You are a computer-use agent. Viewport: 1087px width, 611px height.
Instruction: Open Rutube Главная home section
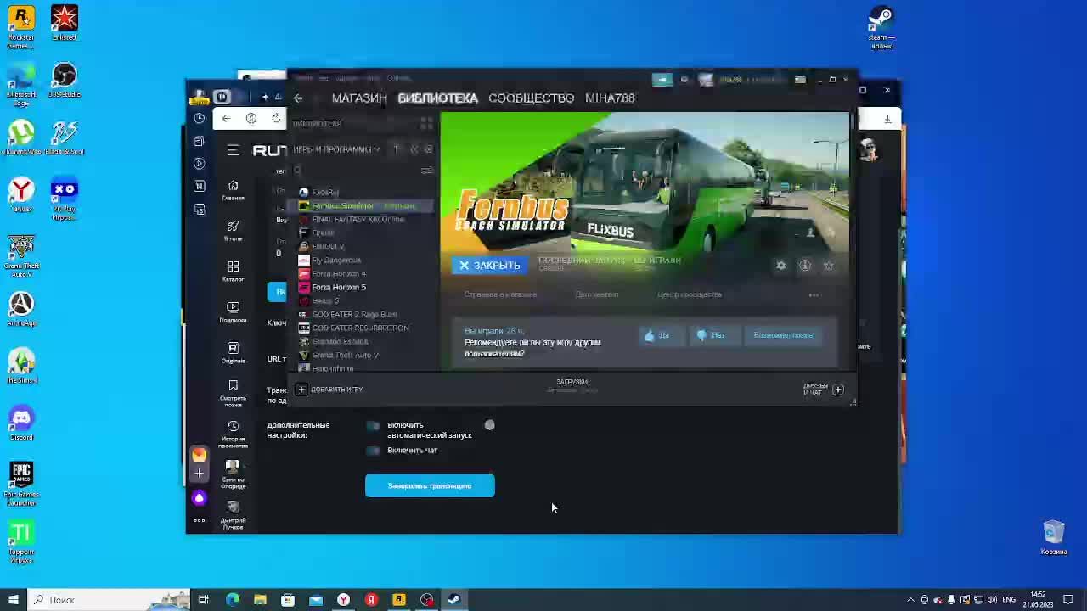point(233,190)
